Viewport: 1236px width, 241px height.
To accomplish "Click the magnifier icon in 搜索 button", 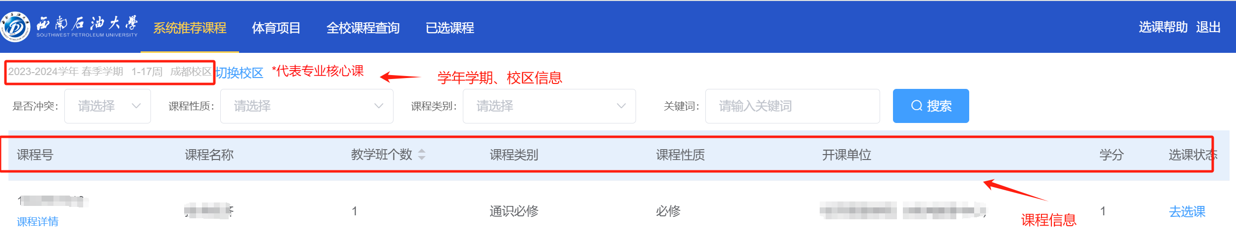I will (917, 106).
